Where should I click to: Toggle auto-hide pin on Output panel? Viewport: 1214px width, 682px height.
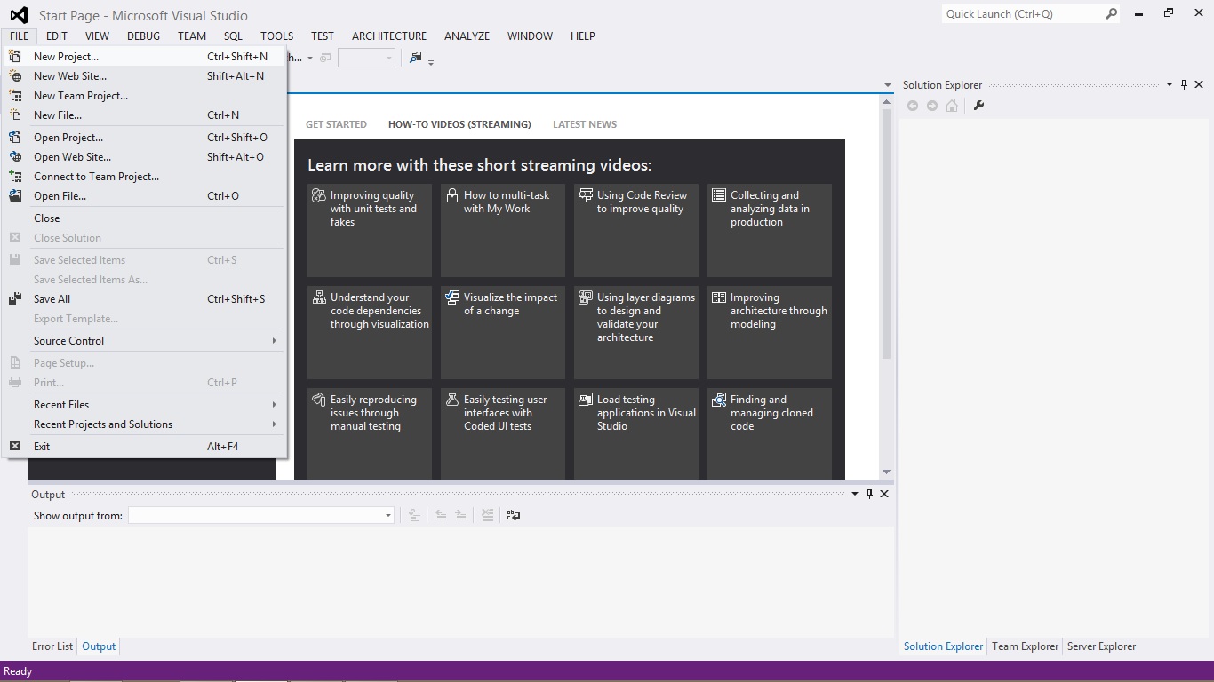coord(869,494)
